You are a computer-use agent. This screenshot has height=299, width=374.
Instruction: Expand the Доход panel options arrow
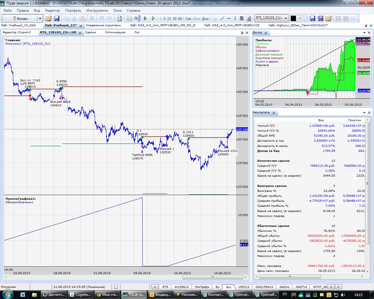pyautogui.click(x=364, y=33)
